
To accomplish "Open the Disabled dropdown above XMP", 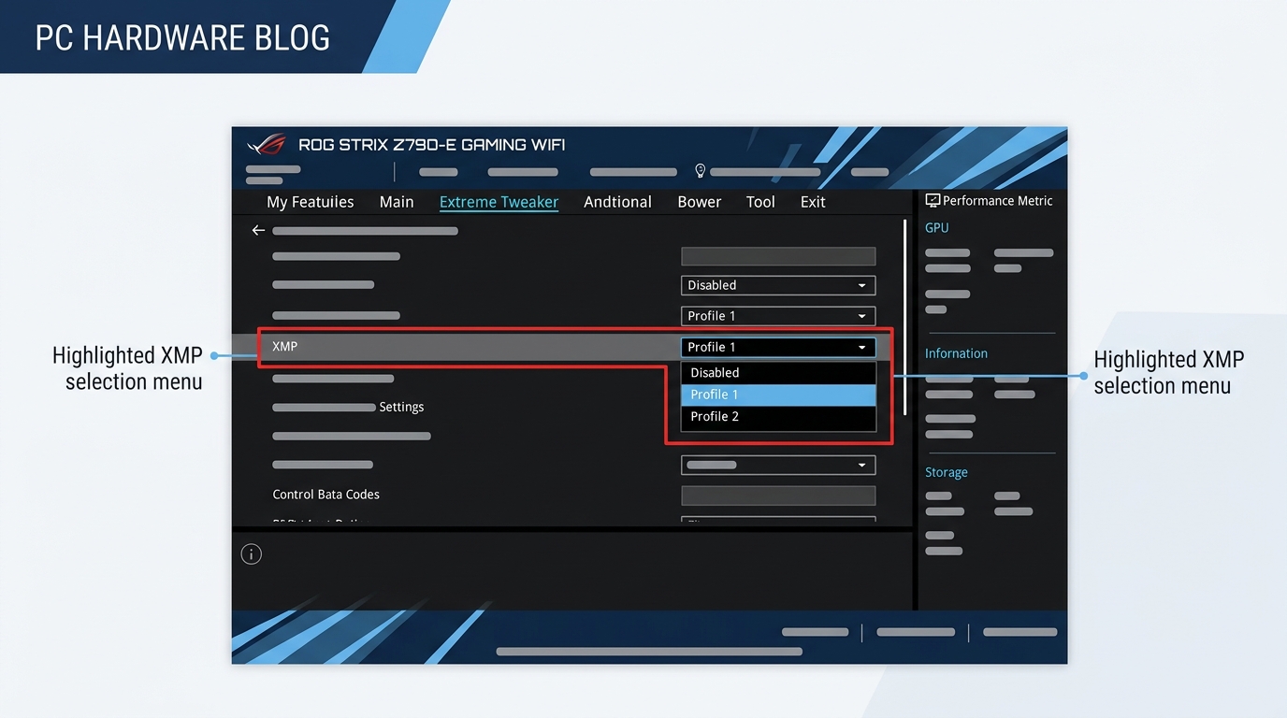I will 778,285.
